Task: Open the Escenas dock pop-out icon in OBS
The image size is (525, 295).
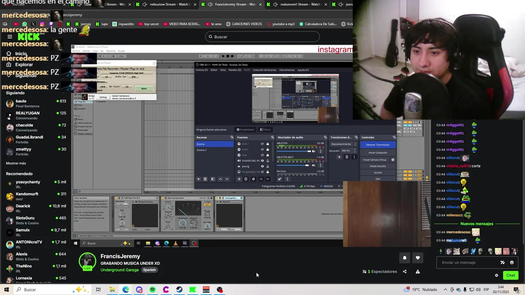Action: (x=232, y=137)
